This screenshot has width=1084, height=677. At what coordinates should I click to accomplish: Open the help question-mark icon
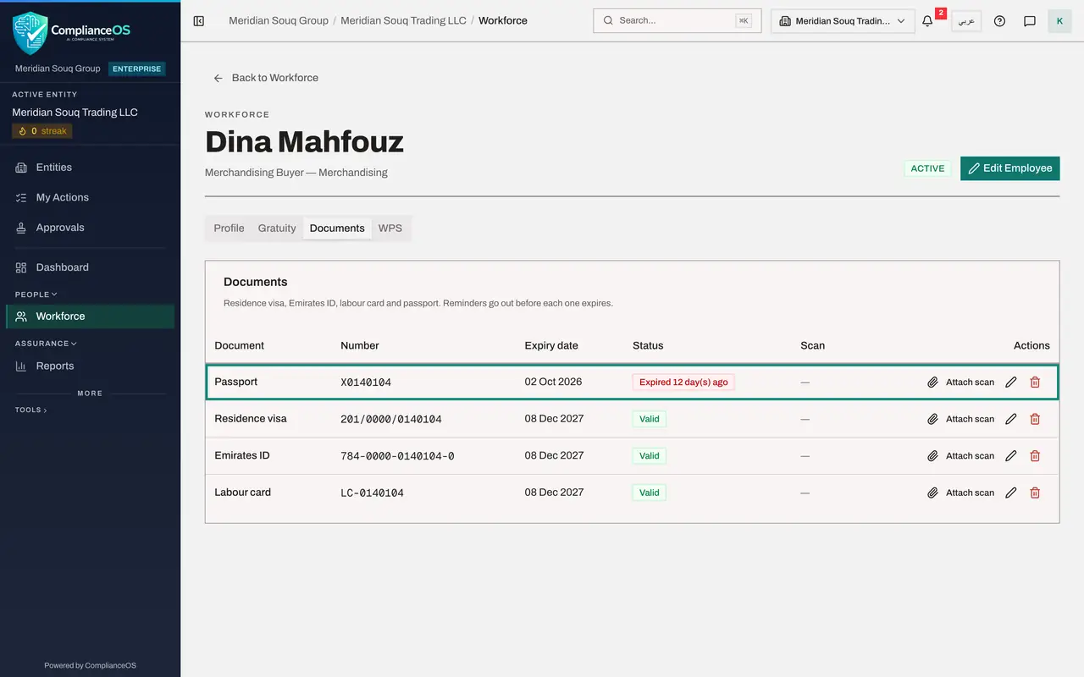click(999, 21)
